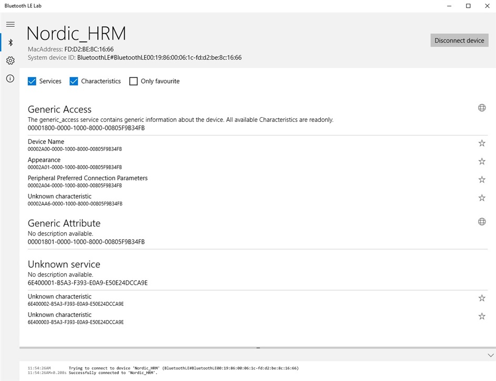The image size is (496, 381).
Task: Click the log panel resize handle
Action: [x=258, y=348]
